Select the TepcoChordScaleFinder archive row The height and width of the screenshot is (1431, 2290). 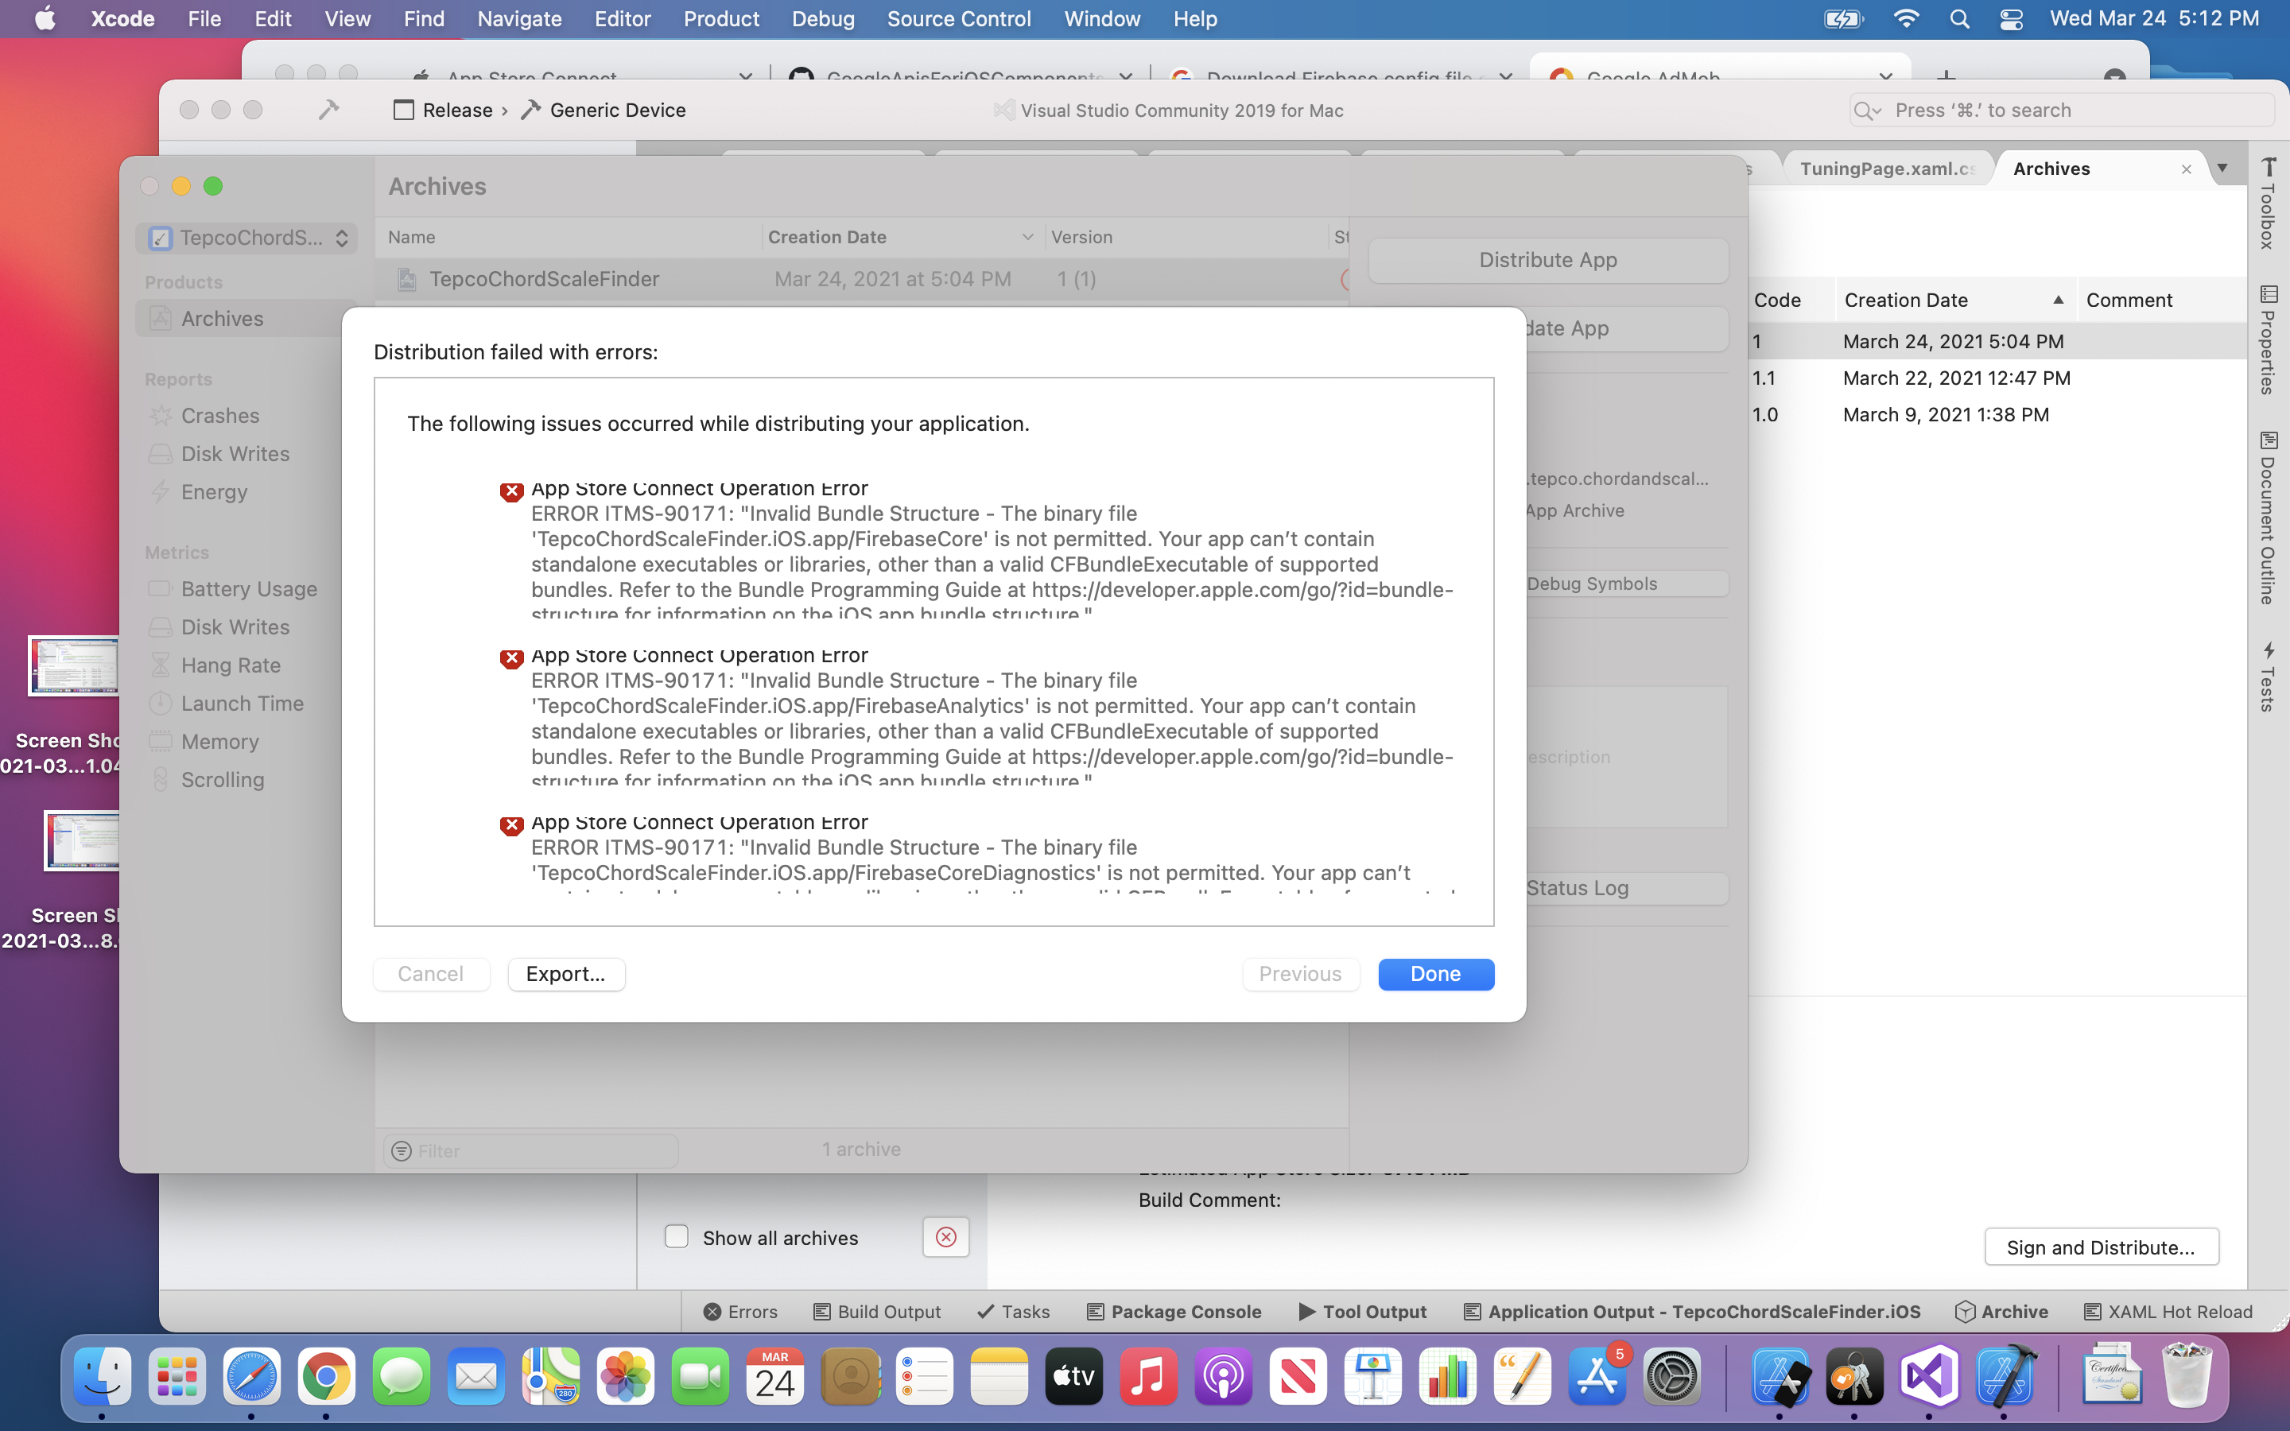pyautogui.click(x=861, y=279)
